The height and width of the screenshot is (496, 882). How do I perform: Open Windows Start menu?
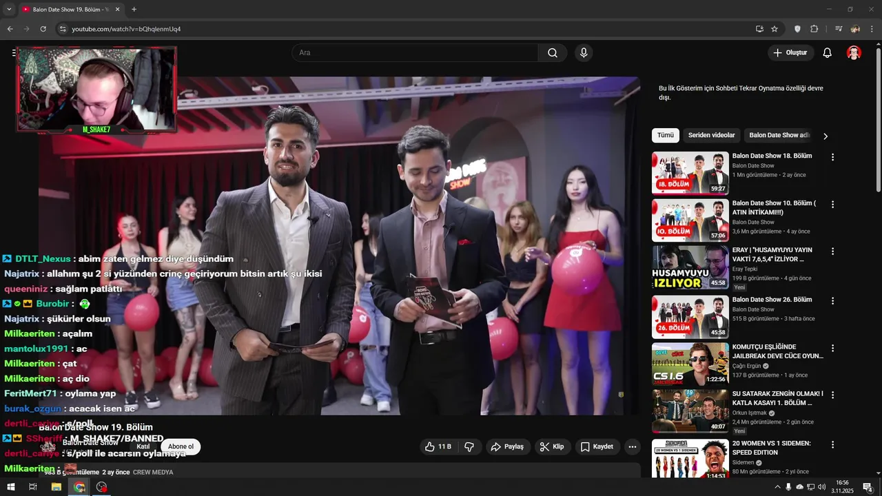(10, 487)
